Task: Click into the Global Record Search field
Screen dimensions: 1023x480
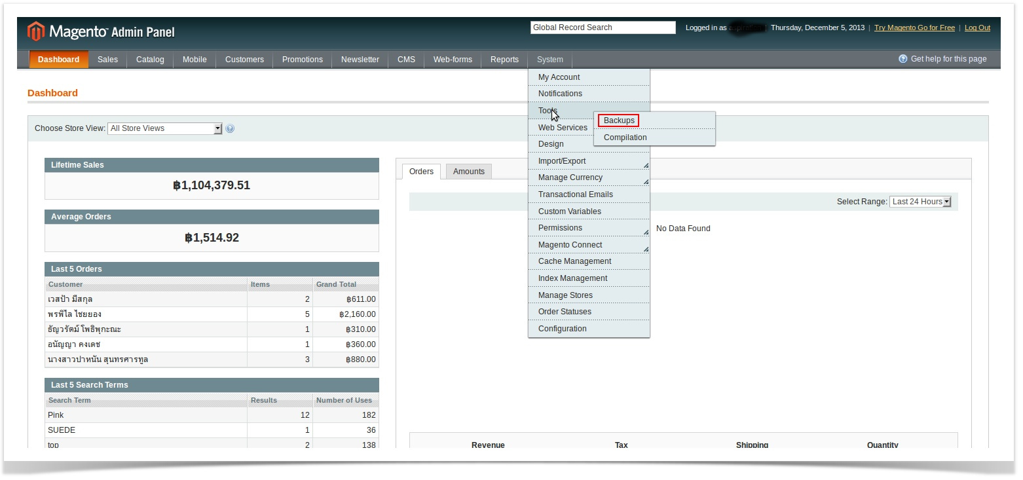Action: [x=602, y=28]
